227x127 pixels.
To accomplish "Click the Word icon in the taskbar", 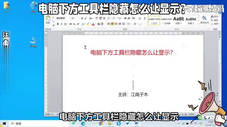I will click(x=136, y=123).
